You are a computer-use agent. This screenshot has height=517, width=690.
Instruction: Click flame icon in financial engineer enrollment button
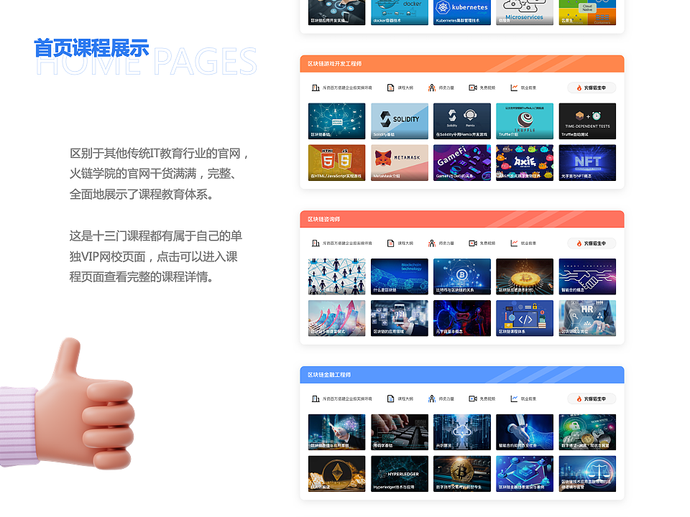pyautogui.click(x=579, y=399)
